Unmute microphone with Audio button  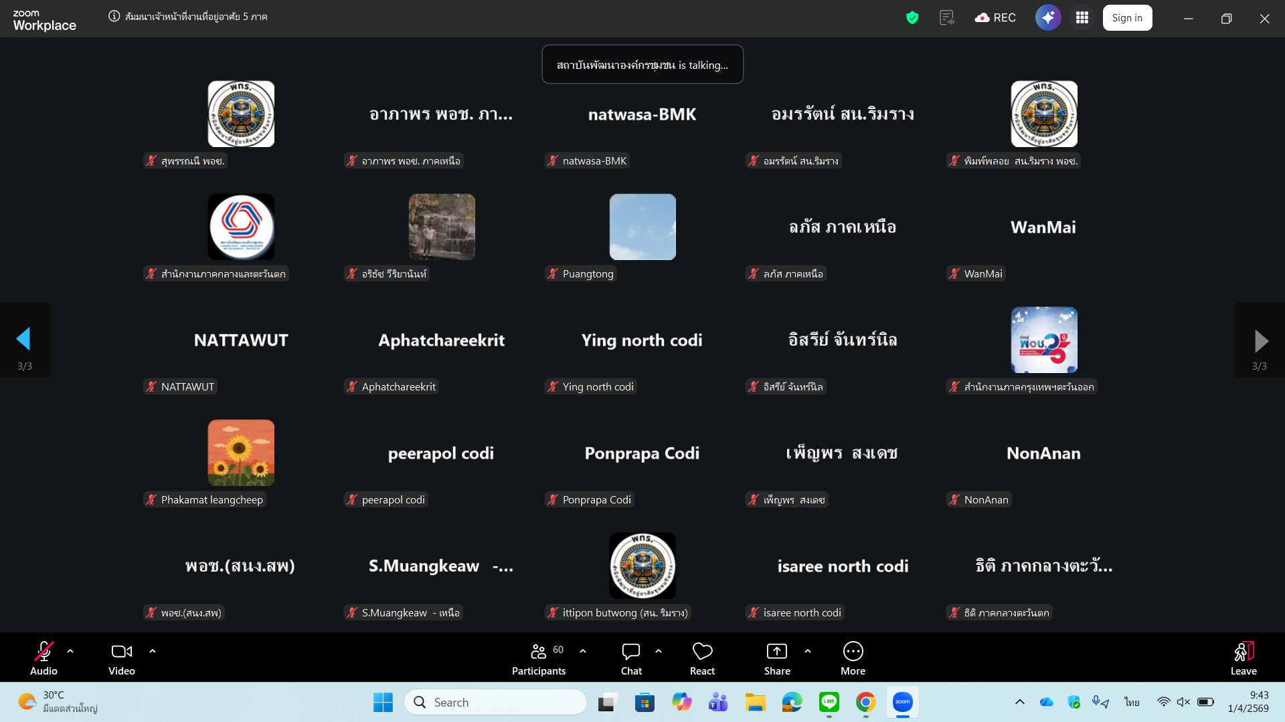tap(44, 658)
